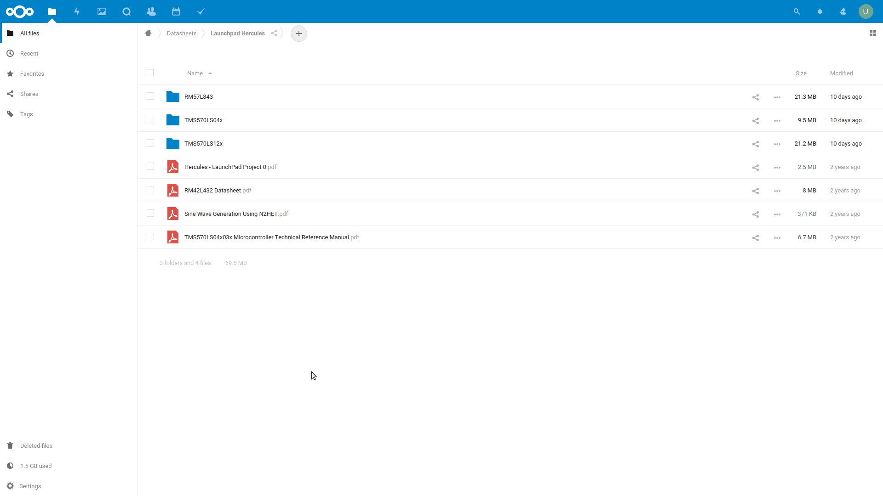
Task: Click share icon for RM57L843 folder
Action: tap(756, 97)
